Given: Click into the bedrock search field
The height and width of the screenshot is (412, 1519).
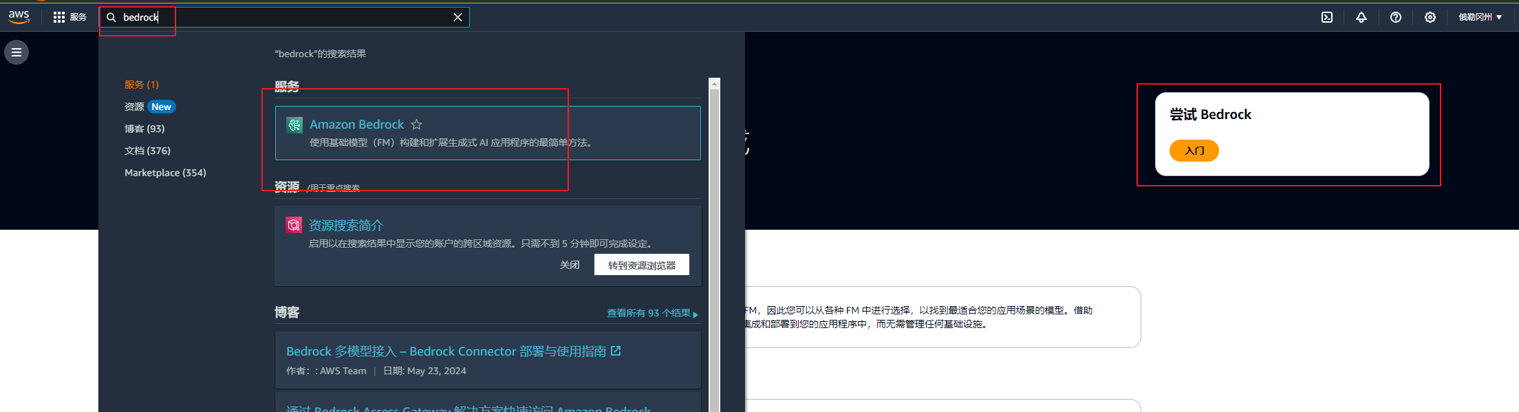Looking at the screenshot, I should click(x=285, y=17).
